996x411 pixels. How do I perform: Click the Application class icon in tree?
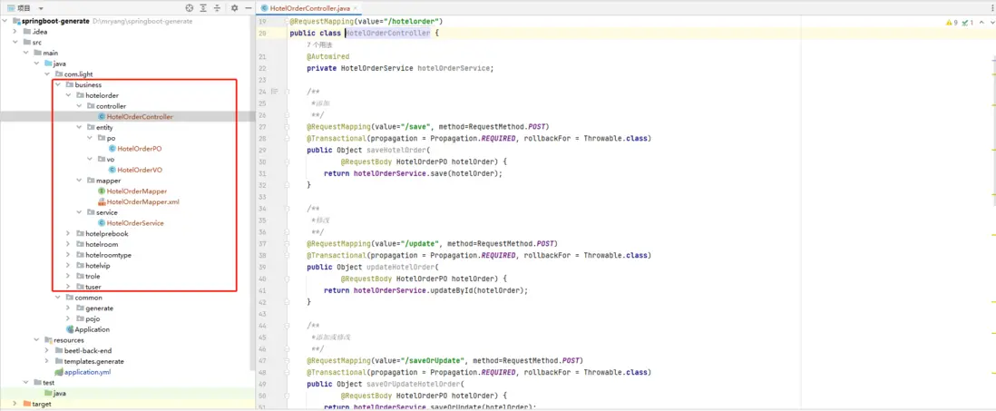point(70,329)
